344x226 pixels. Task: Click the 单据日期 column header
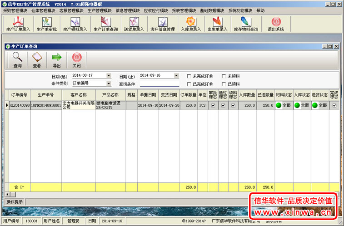tap(148, 95)
